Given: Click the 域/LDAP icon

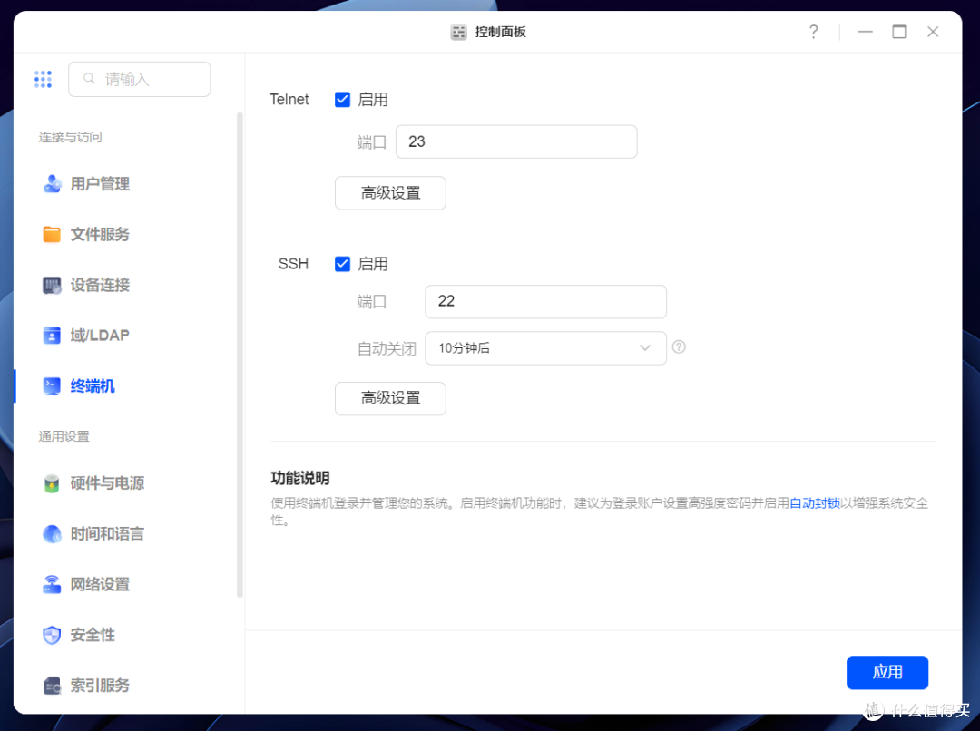Looking at the screenshot, I should tap(52, 336).
